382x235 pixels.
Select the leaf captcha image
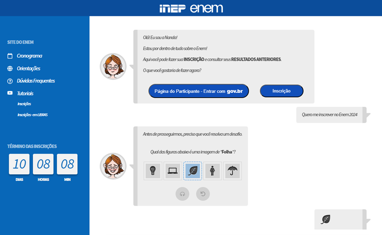(x=193, y=171)
